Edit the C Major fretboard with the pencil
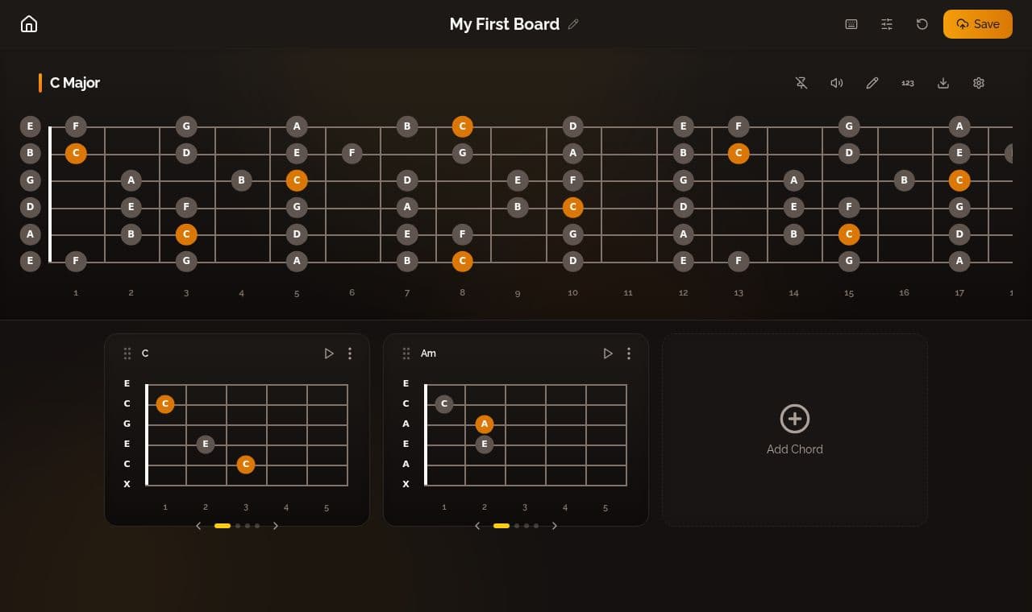1032x612 pixels. [872, 83]
